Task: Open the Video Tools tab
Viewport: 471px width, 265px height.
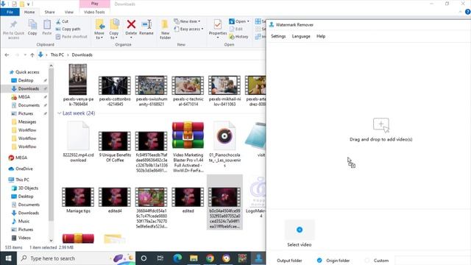Action: [x=94, y=12]
